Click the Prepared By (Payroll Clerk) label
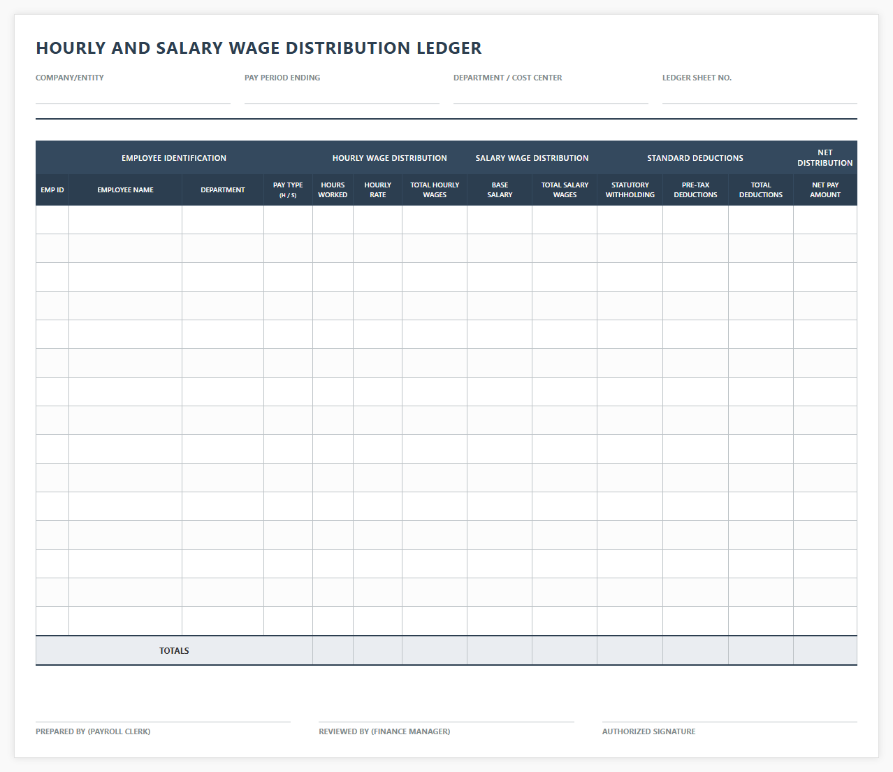This screenshot has width=893, height=772. tap(93, 731)
